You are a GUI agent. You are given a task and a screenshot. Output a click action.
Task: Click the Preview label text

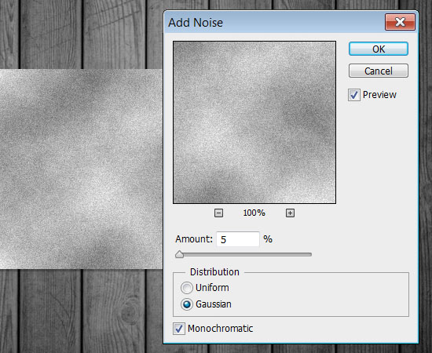pos(379,95)
